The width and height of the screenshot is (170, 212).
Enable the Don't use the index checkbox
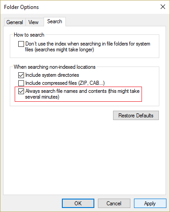(x=21, y=44)
